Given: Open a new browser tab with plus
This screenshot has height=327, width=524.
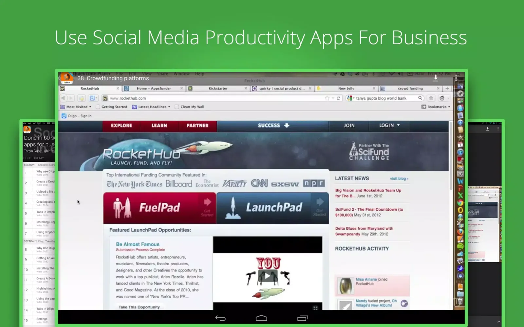Looking at the screenshot, I should click(x=447, y=88).
